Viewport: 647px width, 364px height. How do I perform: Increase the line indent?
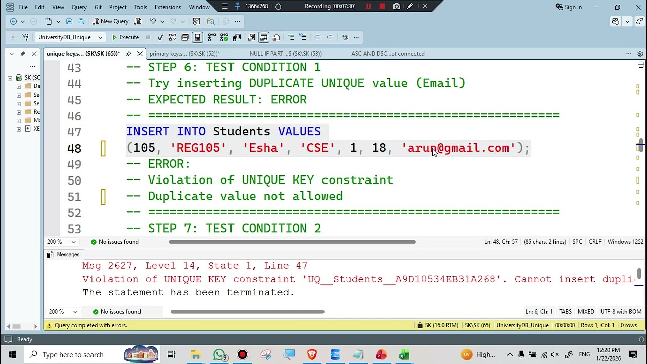[330, 37]
